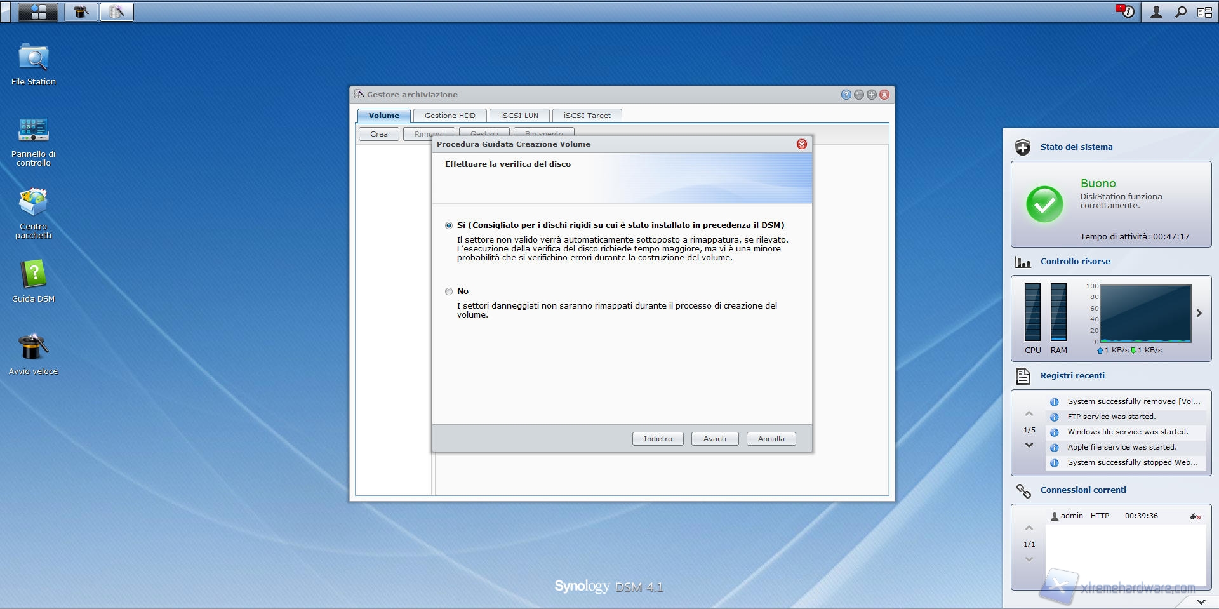The image size is (1219, 609).
Task: Click Avanti to continue wizard
Action: pos(714,439)
